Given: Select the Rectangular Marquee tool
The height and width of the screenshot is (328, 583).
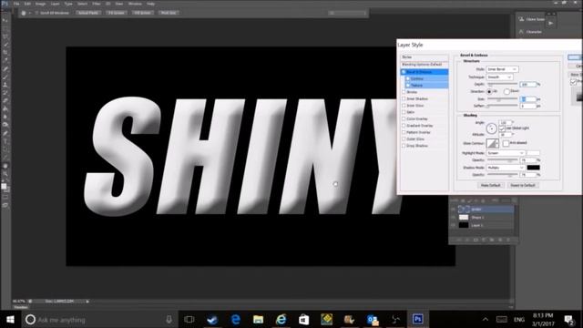Looking at the screenshot, I should point(5,28).
